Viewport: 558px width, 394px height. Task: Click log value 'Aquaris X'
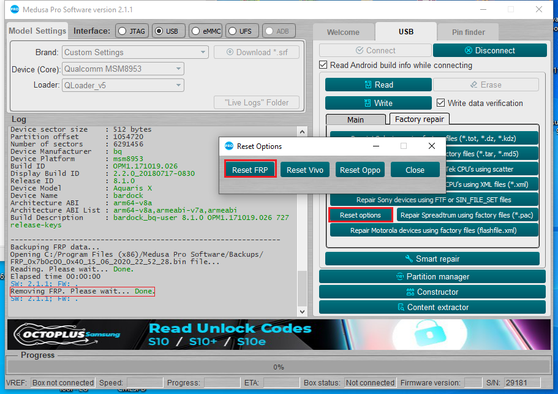tap(132, 188)
